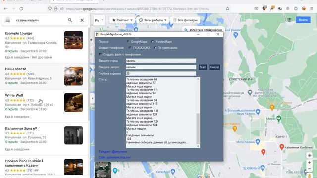The height and width of the screenshot is (178, 317).
Task: Click the padlock site info icon
Action: 56,9
